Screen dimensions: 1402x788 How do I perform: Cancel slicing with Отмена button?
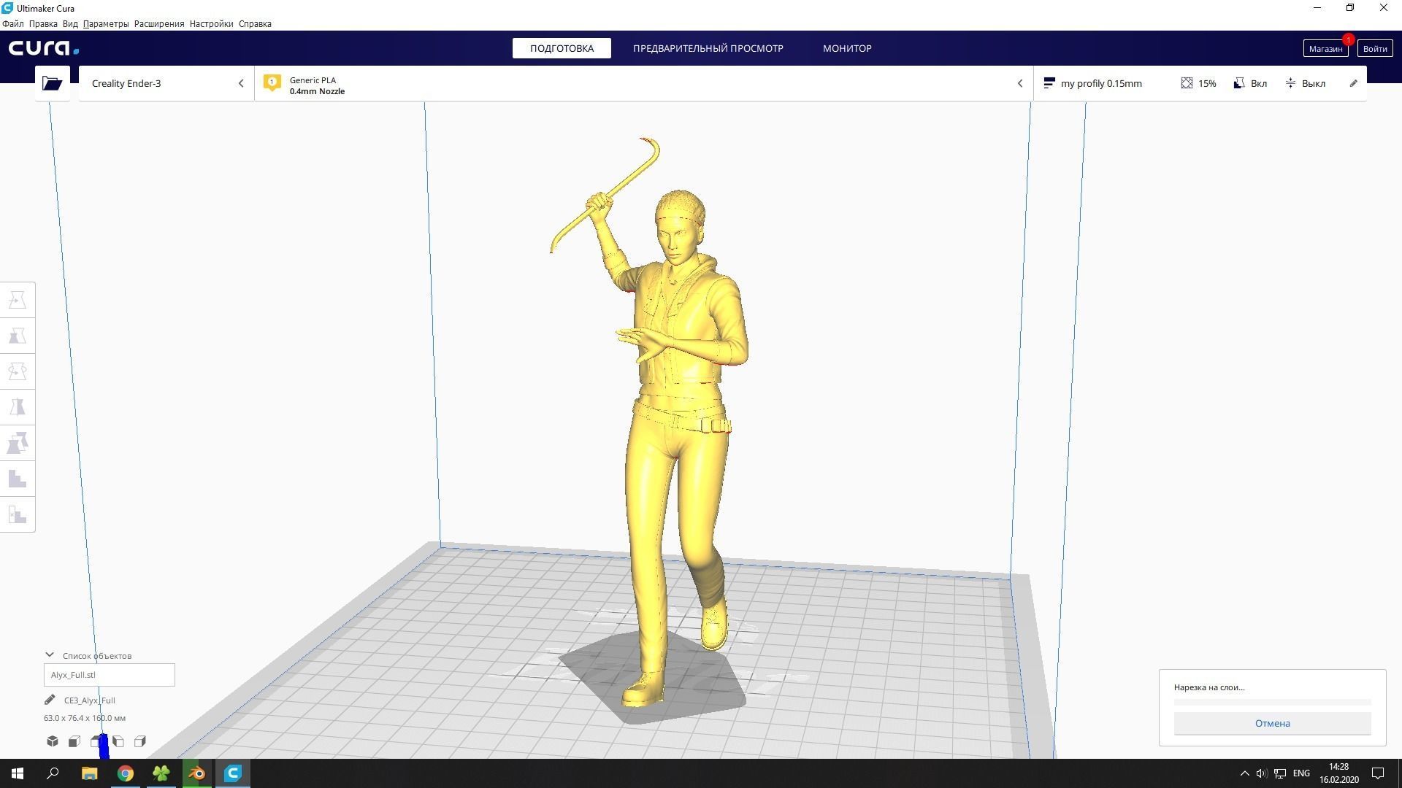coord(1272,723)
